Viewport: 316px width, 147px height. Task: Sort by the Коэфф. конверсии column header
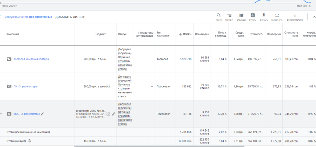point(309,34)
